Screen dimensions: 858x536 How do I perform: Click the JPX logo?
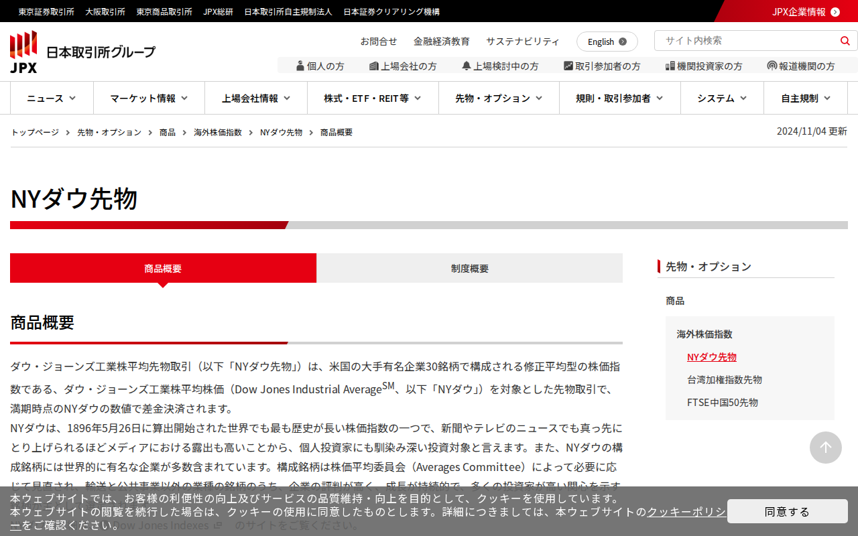pos(23,52)
